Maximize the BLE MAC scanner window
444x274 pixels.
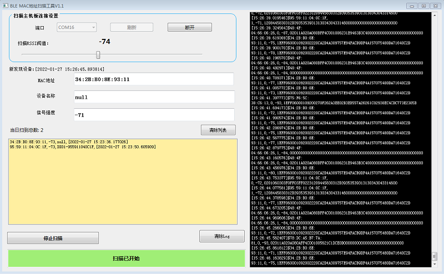(423, 6)
